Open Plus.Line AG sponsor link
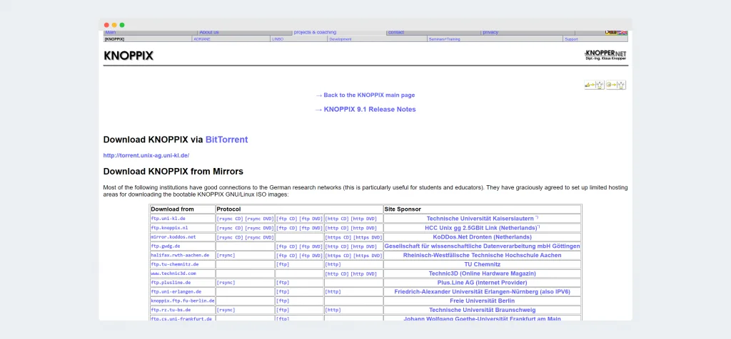This screenshot has height=339, width=731. click(x=482, y=283)
